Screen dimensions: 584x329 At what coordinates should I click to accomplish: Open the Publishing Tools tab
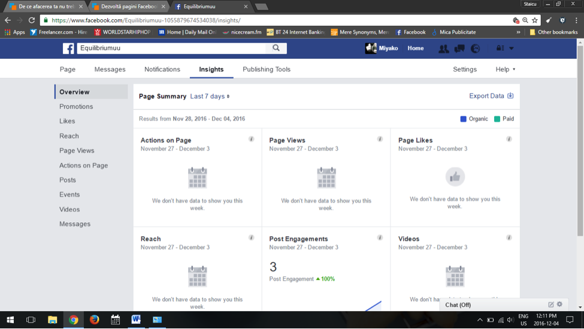[267, 70]
